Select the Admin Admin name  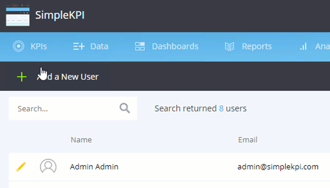tap(94, 167)
